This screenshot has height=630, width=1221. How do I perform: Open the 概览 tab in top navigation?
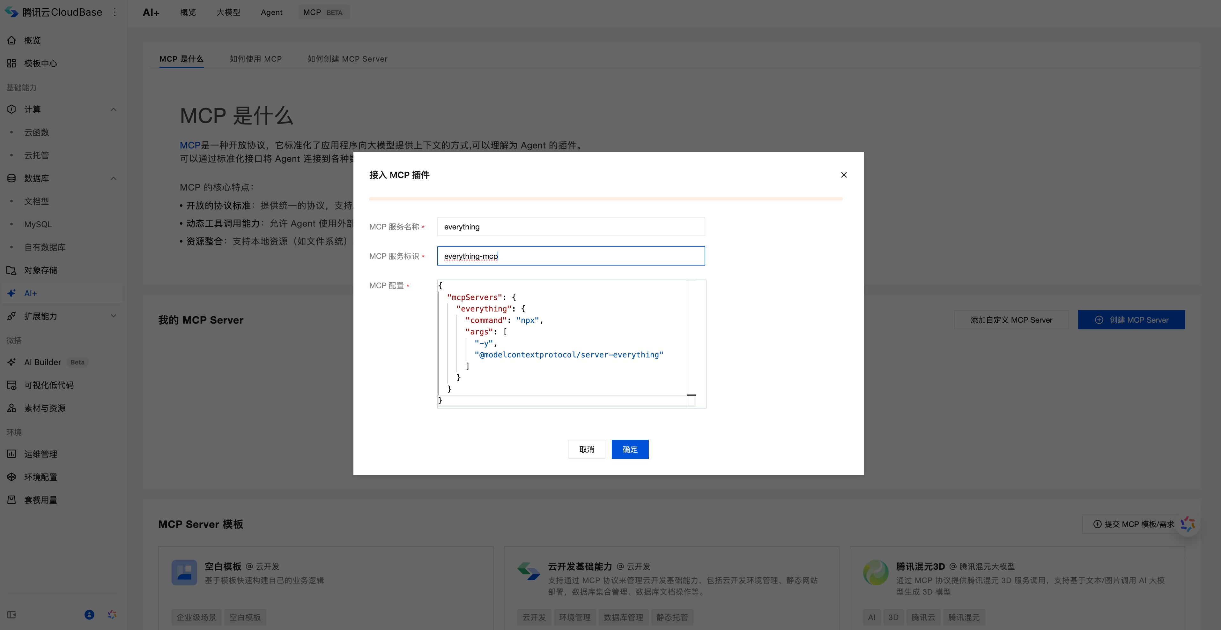point(188,12)
